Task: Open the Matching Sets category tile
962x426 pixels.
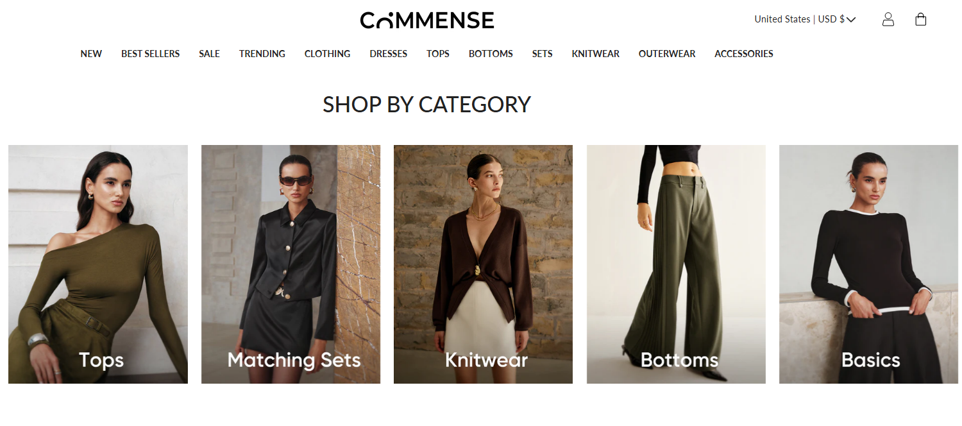Action: [x=291, y=264]
